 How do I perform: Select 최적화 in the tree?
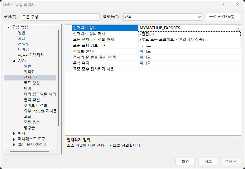click(30, 72)
